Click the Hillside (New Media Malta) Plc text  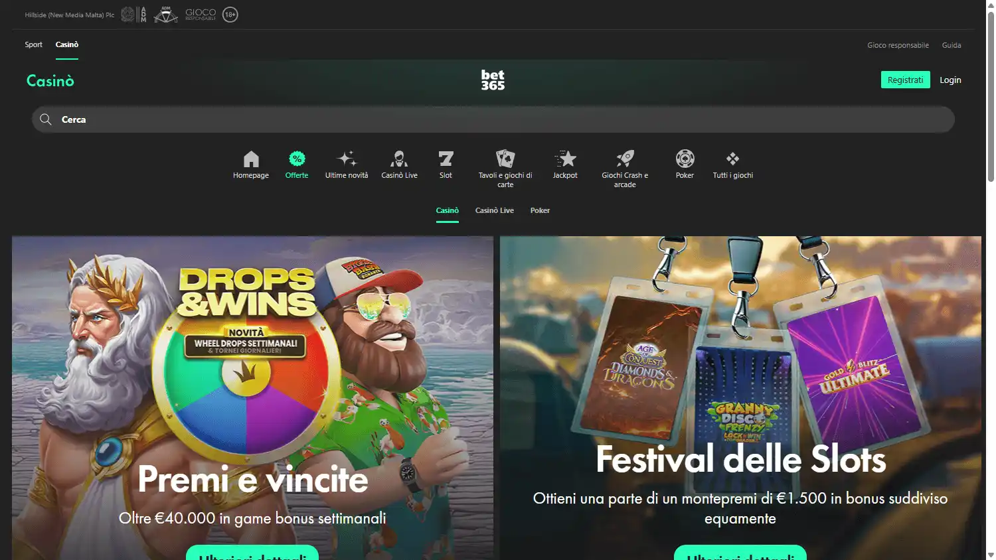[x=70, y=15]
